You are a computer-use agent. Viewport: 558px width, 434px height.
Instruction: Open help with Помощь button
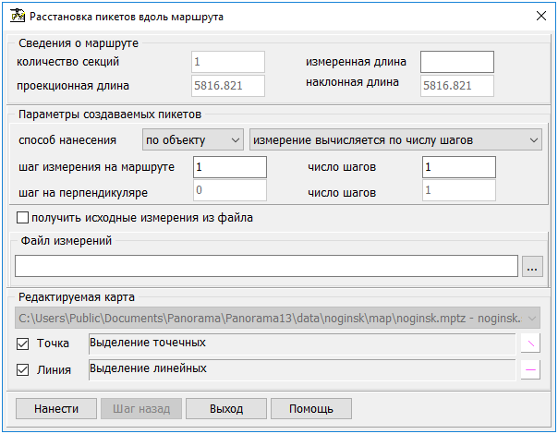(310, 409)
